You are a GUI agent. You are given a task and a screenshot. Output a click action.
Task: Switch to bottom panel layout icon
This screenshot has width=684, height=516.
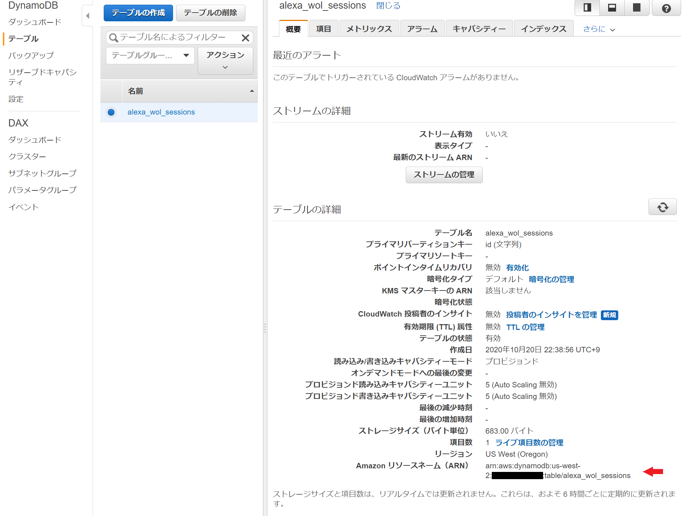pyautogui.click(x=612, y=8)
